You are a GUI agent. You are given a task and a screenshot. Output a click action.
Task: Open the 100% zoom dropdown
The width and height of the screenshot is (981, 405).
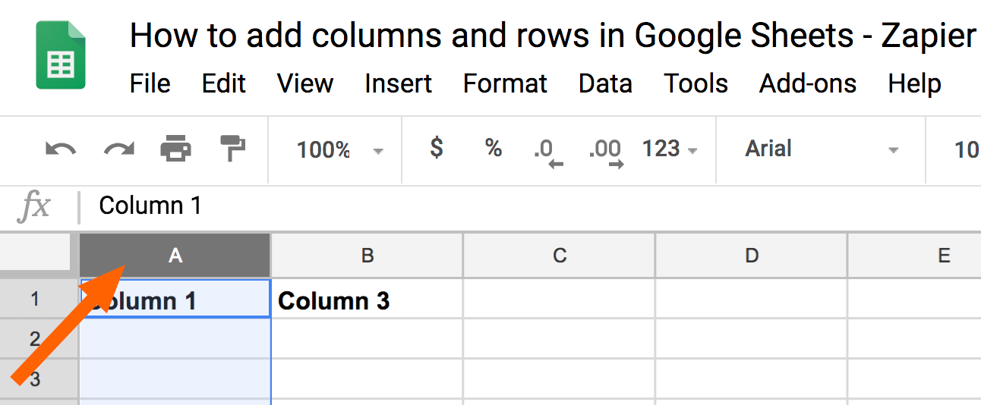point(339,149)
